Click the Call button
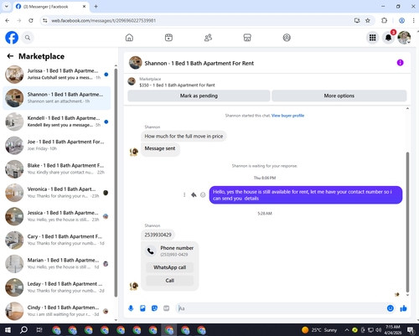The image size is (419, 336). [x=169, y=281]
